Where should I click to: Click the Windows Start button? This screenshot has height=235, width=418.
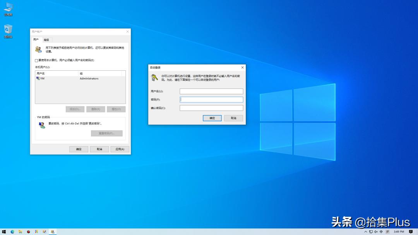[x=4, y=232]
